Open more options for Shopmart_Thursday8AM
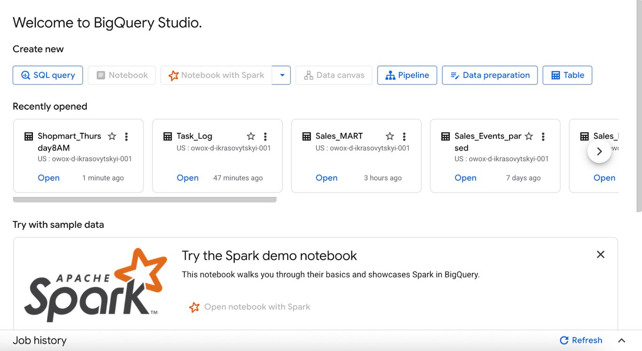Viewport: 642px width, 351px height. click(126, 137)
